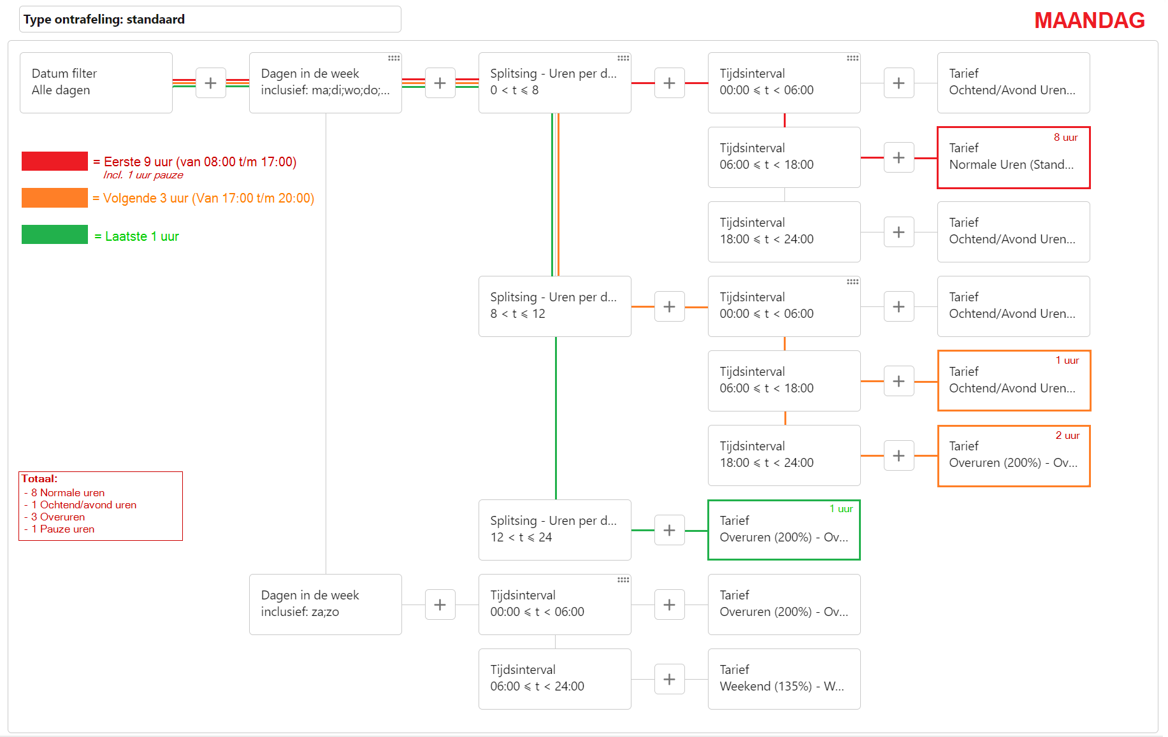Click plus before Weekend (135%) tarief
Screen dimensions: 1168x737
[670, 679]
